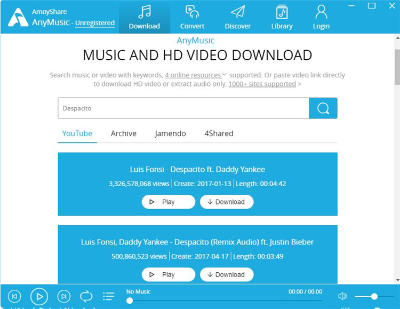Open the playlist queue
The width and height of the screenshot is (400, 309).
[x=109, y=296]
